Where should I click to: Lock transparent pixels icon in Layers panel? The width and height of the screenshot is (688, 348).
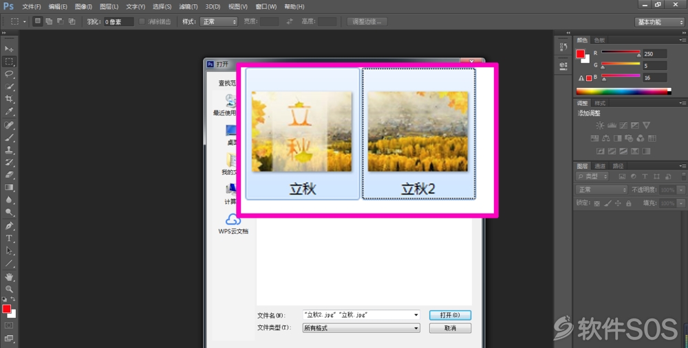(596, 203)
